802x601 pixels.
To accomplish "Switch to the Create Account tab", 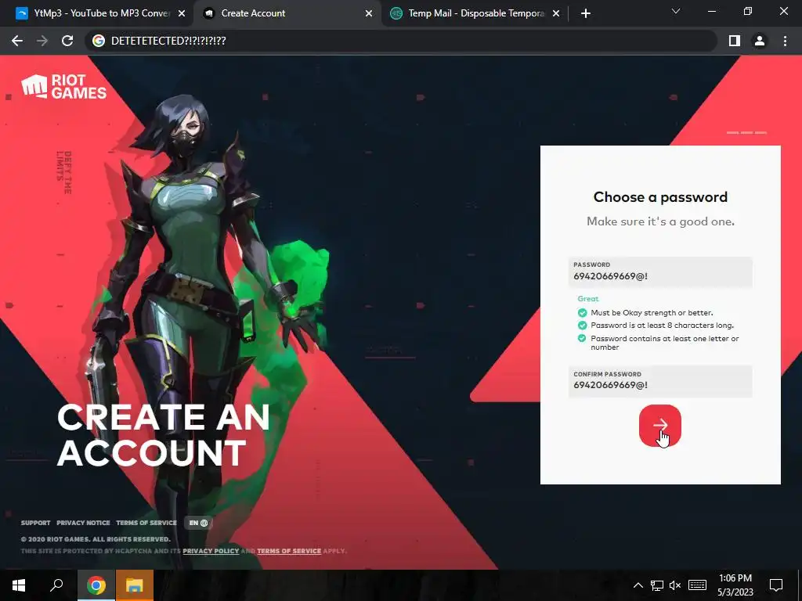I will 287,13.
